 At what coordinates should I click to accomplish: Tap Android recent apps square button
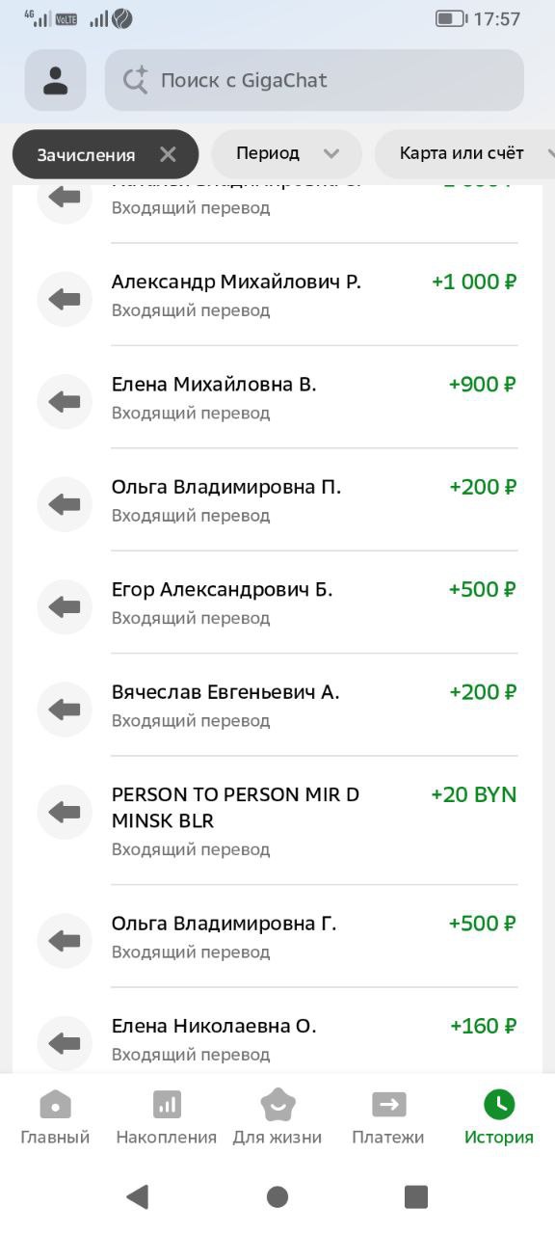[x=416, y=1196]
